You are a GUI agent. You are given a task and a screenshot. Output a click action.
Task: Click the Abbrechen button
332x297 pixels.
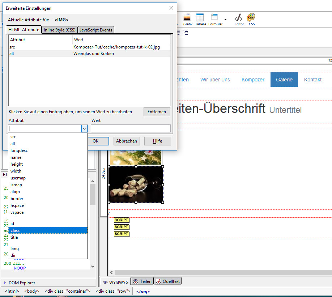127,141
